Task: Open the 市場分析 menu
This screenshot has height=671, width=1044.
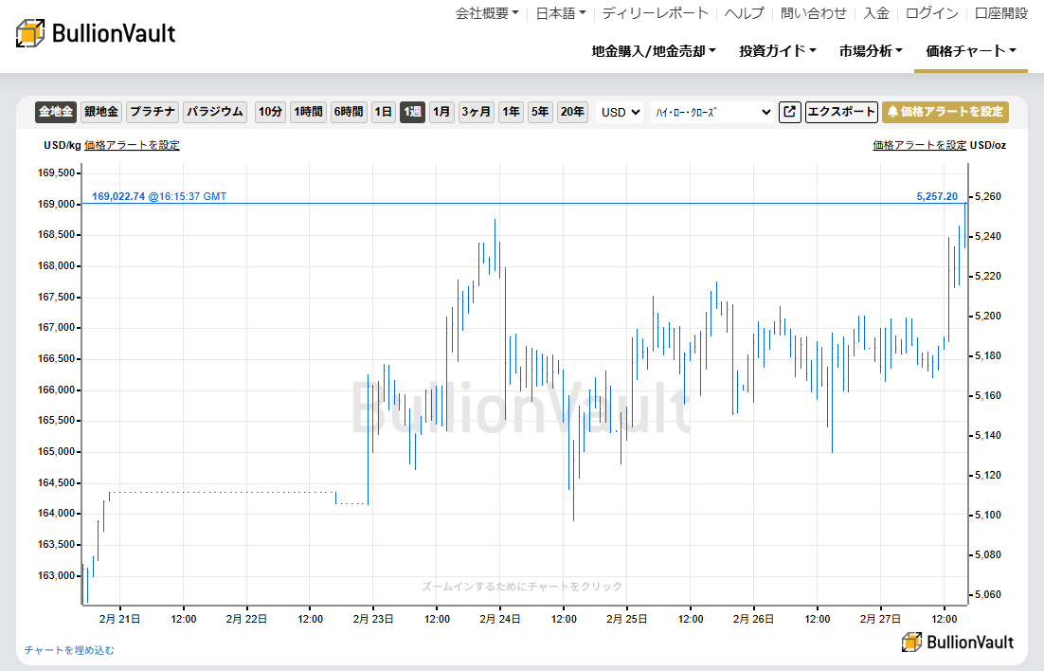Action: coord(868,50)
